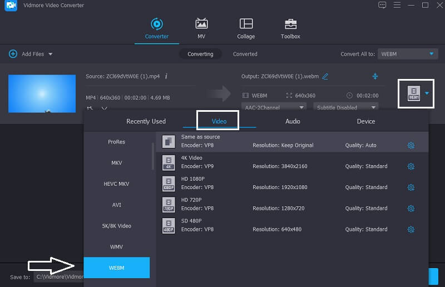Open the Subtitle Disabled dropdown
Viewport: 445px width, 287px height.
pos(345,107)
